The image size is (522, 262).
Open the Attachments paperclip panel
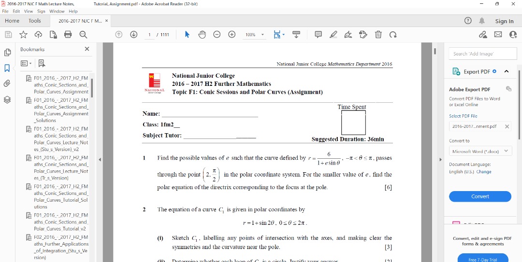(7, 83)
